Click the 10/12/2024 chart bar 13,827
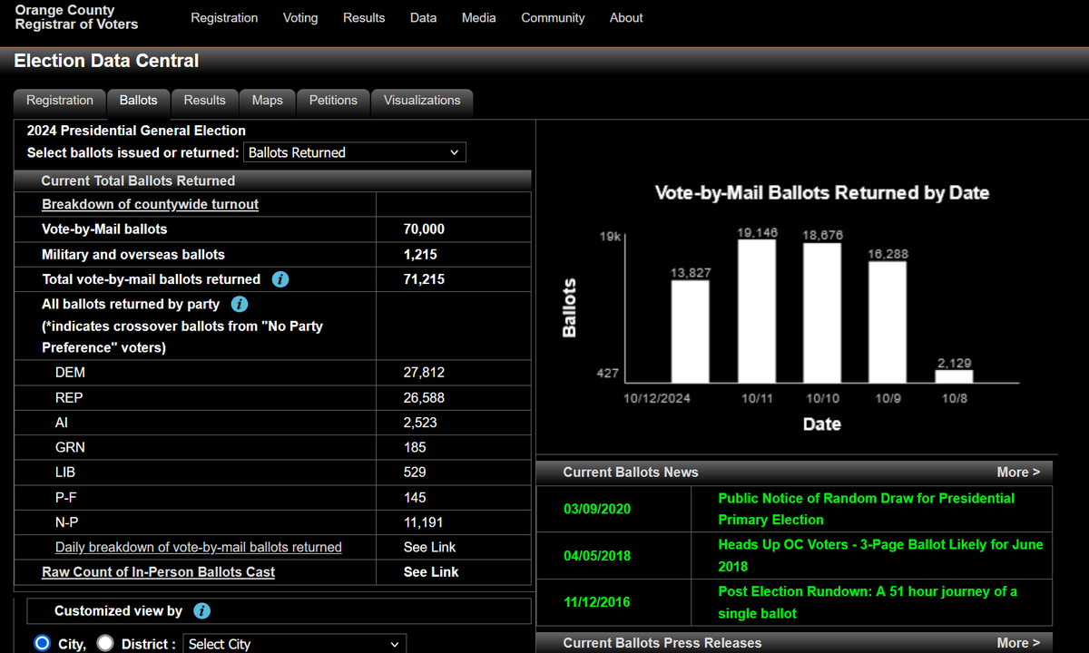The width and height of the screenshot is (1089, 653). coord(691,331)
